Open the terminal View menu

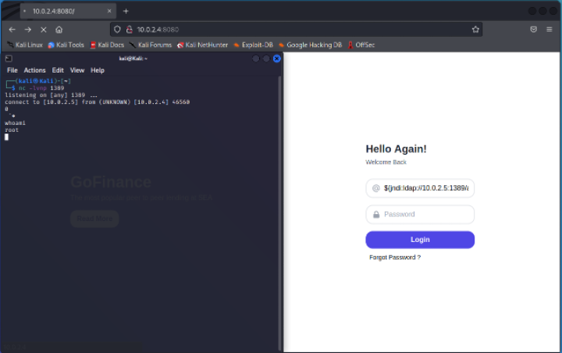tap(77, 70)
